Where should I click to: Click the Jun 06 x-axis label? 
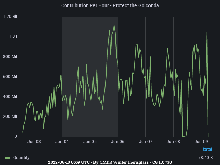pos(118,142)
